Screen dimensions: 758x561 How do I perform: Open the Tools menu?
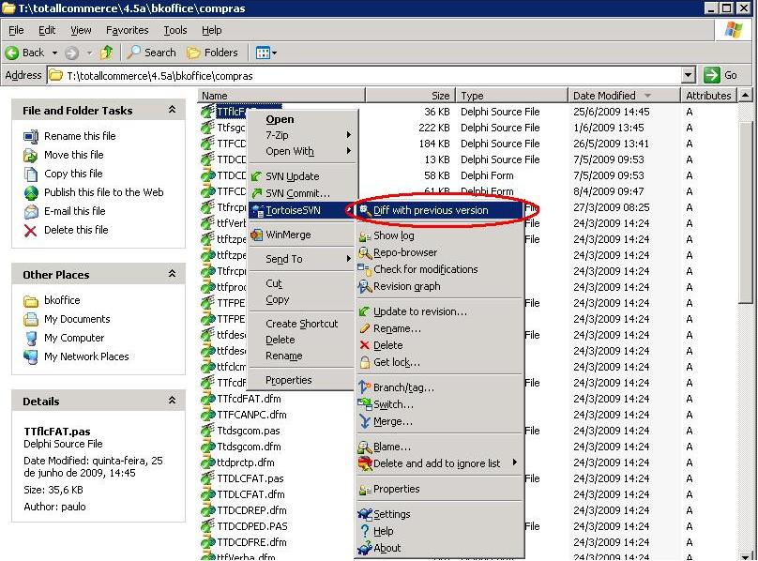click(175, 30)
